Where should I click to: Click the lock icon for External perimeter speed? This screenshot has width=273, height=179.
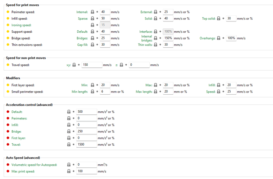(156, 12)
